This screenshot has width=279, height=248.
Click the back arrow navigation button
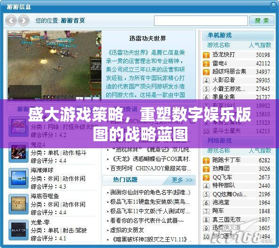pos(11,21)
